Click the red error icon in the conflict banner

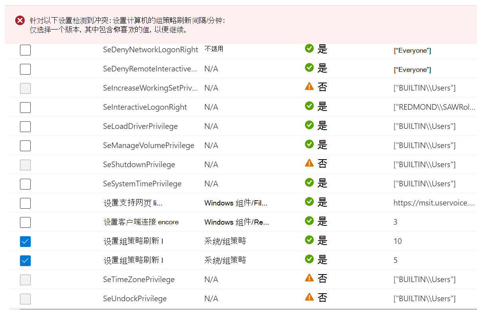click(x=20, y=20)
